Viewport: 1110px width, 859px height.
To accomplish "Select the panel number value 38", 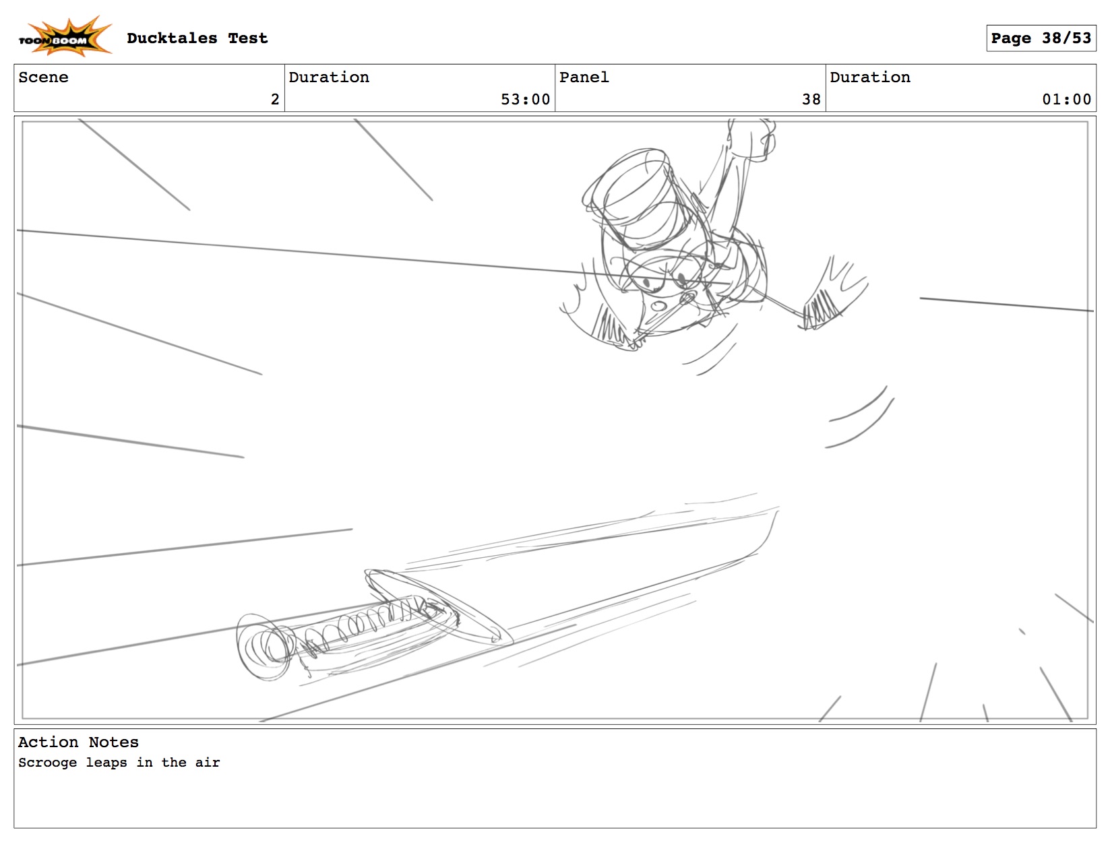I will coord(811,100).
